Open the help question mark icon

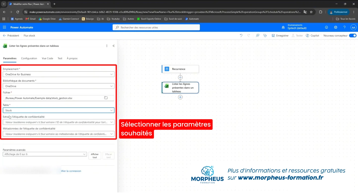[x=344, y=27]
